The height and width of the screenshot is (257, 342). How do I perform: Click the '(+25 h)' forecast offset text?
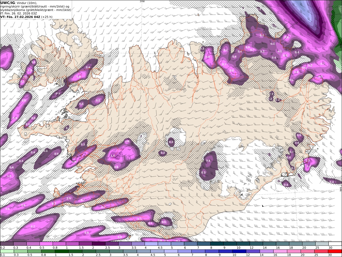(47, 17)
